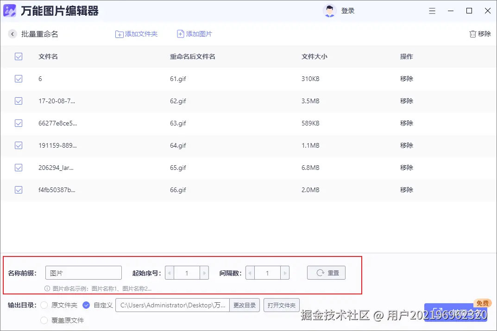Click 打开文件夹 button

click(282, 305)
